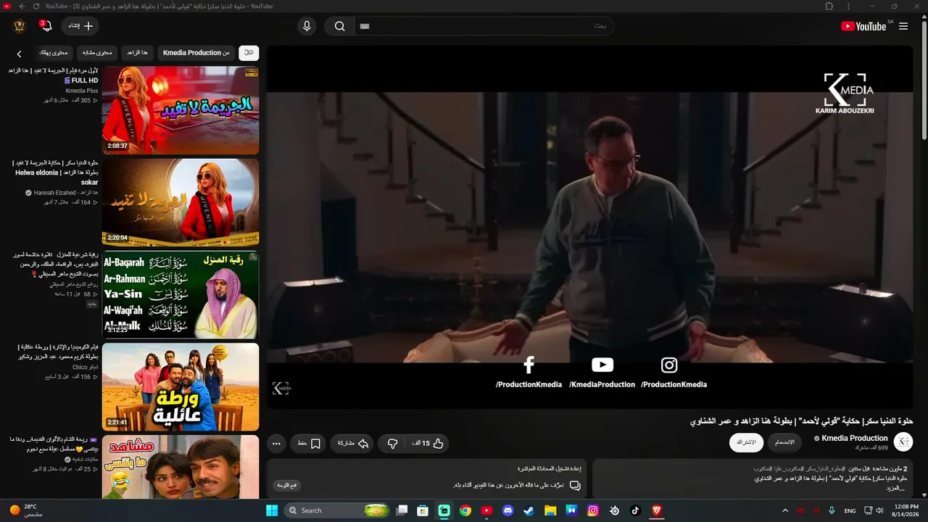Viewport: 928px width, 522px height.
Task: Save the video to a playlist (حفظ)
Action: 309,444
